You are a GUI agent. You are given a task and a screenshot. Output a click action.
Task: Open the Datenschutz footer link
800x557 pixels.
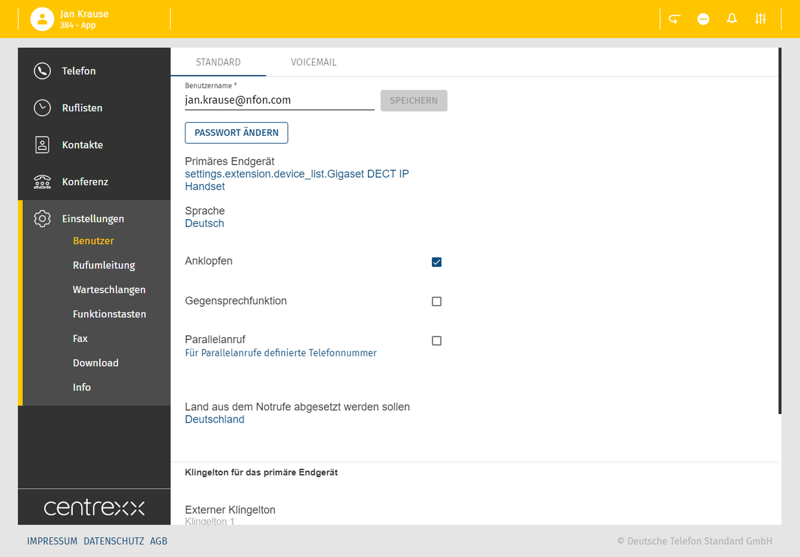coord(114,541)
